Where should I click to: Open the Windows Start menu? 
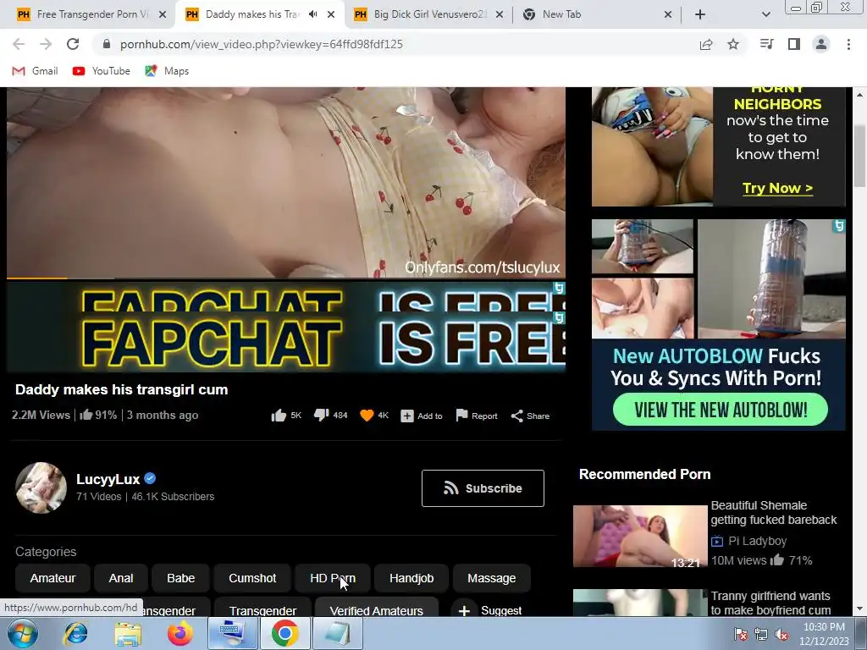(23, 634)
